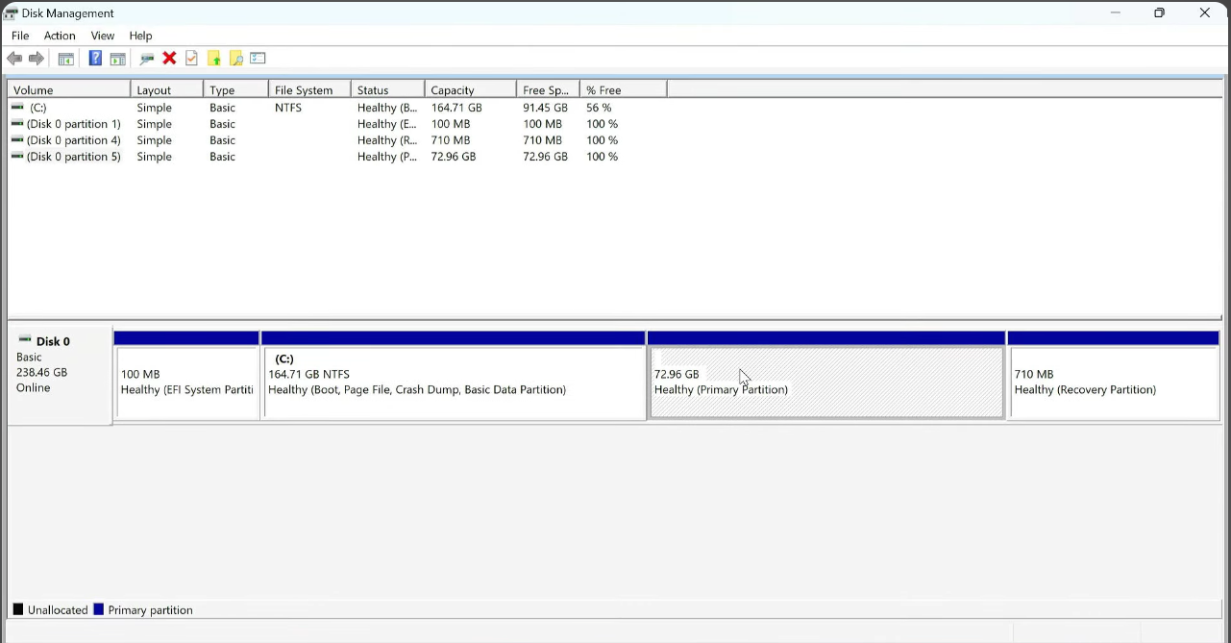Viewport: 1231px width, 643px height.
Task: Open the View menu
Action: pos(103,36)
